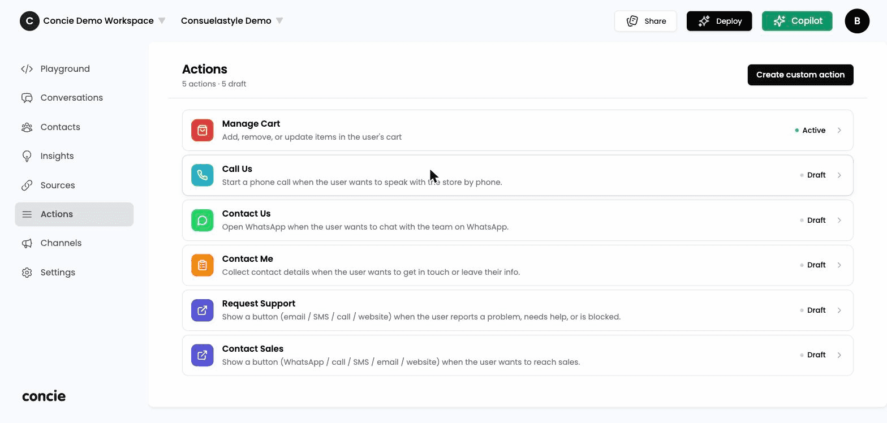
Task: Click the Call Us title
Action: point(237,169)
